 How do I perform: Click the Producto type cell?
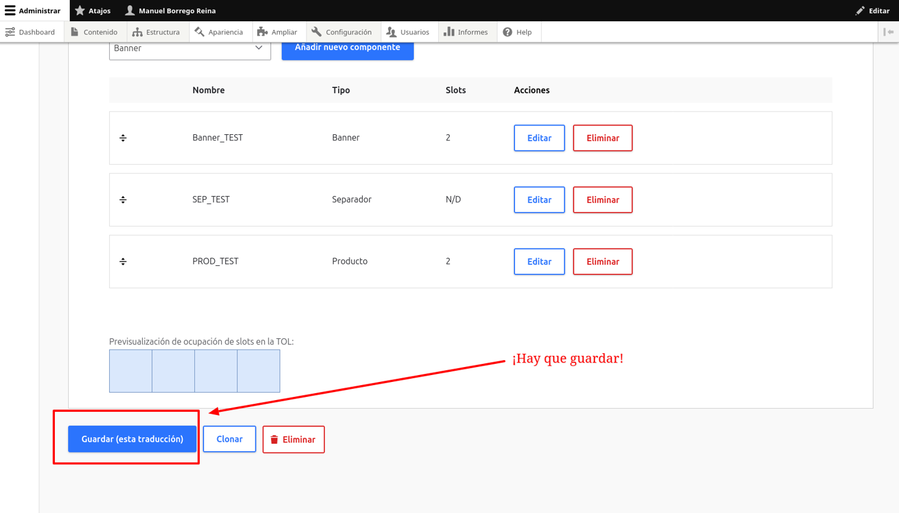click(x=350, y=261)
